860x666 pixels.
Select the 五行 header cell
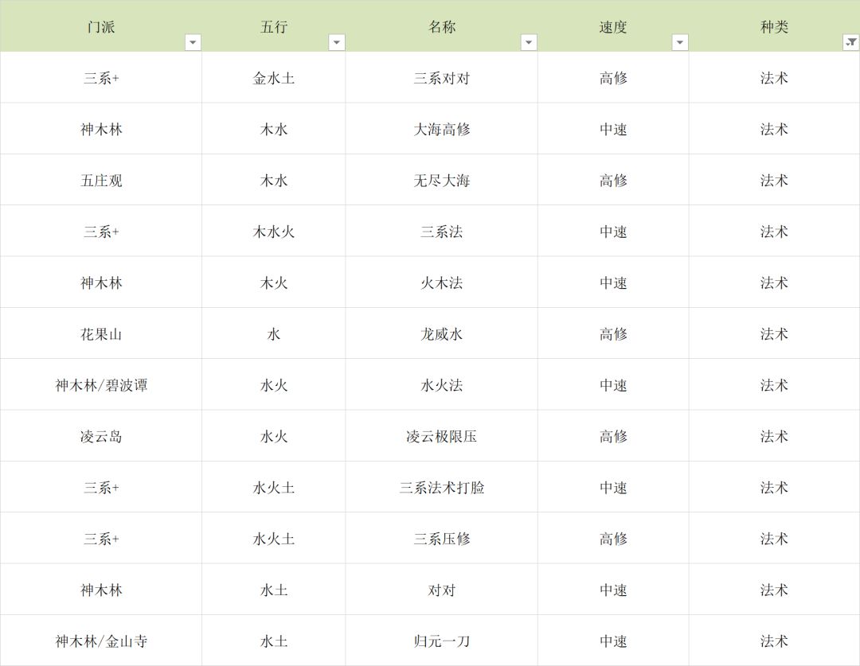[274, 26]
